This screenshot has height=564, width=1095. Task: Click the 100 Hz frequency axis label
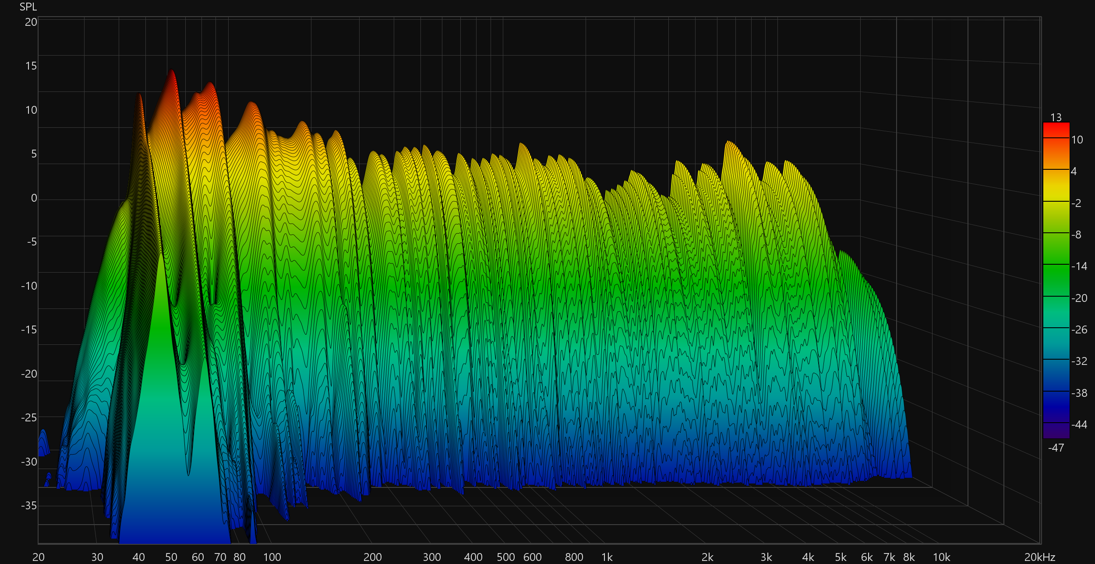click(272, 557)
